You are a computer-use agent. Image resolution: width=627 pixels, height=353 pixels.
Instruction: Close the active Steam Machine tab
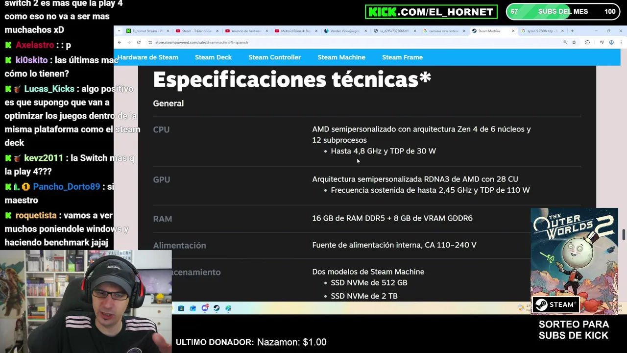pos(513,31)
